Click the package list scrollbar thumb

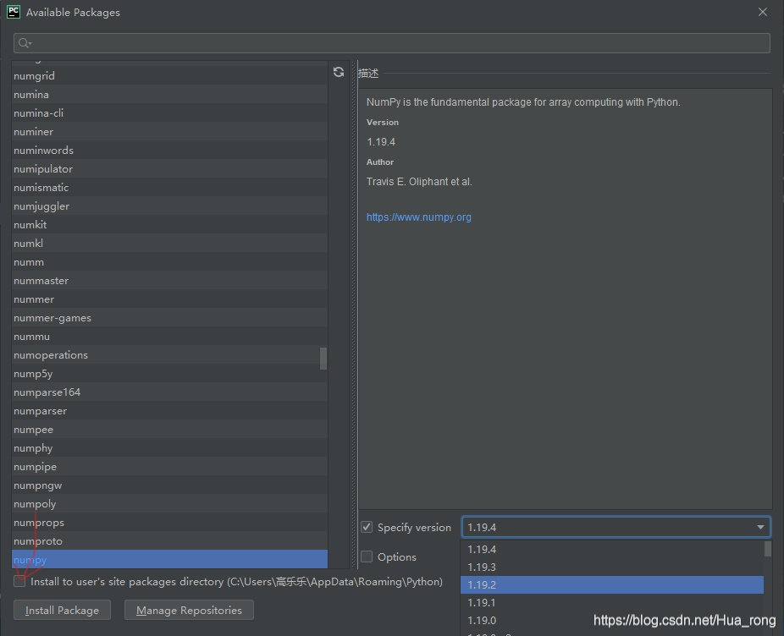(323, 359)
